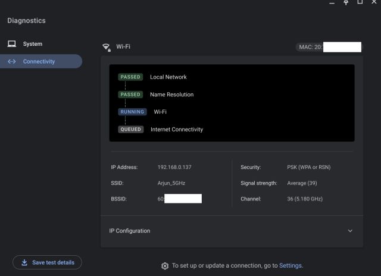The height and width of the screenshot is (276, 381).
Task: Click the PASSED badge for Name Resolution
Action: pos(130,95)
